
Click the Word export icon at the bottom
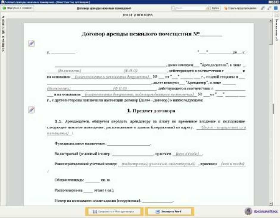point(158,211)
